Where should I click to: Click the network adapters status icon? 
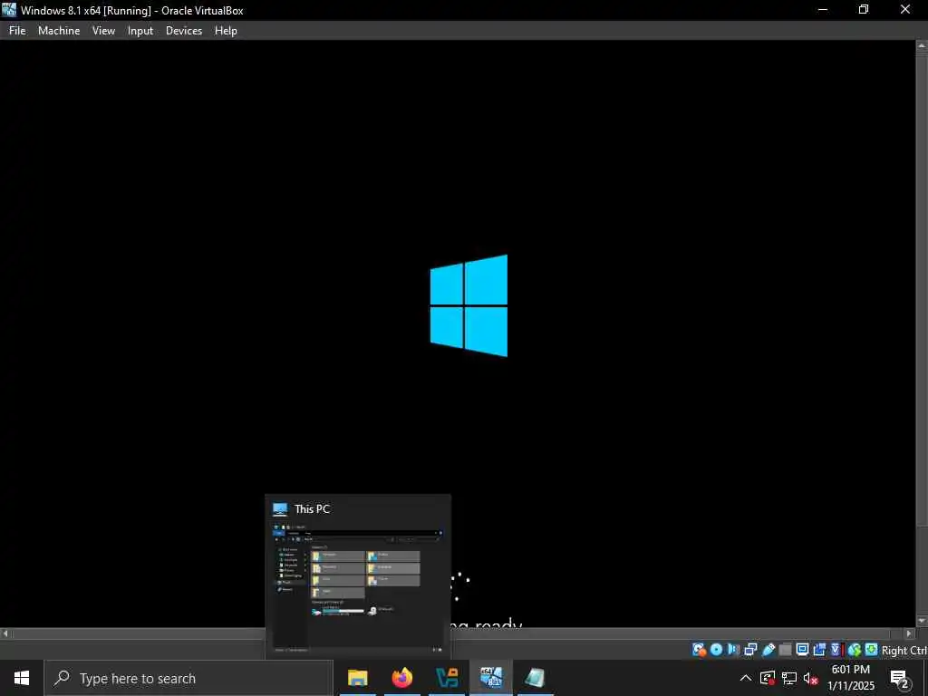pyautogui.click(x=750, y=650)
